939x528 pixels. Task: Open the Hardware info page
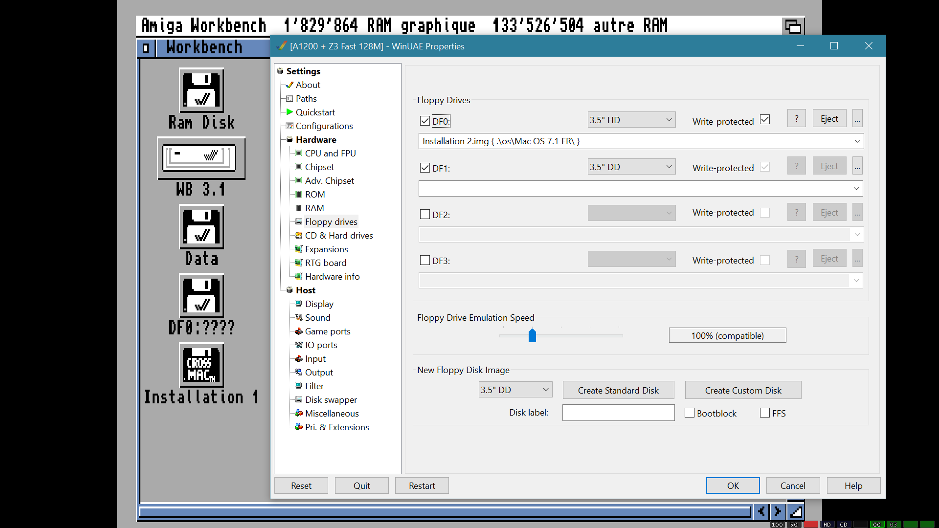click(x=332, y=276)
